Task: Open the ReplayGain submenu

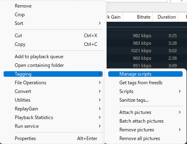Action: pyautogui.click(x=53, y=109)
